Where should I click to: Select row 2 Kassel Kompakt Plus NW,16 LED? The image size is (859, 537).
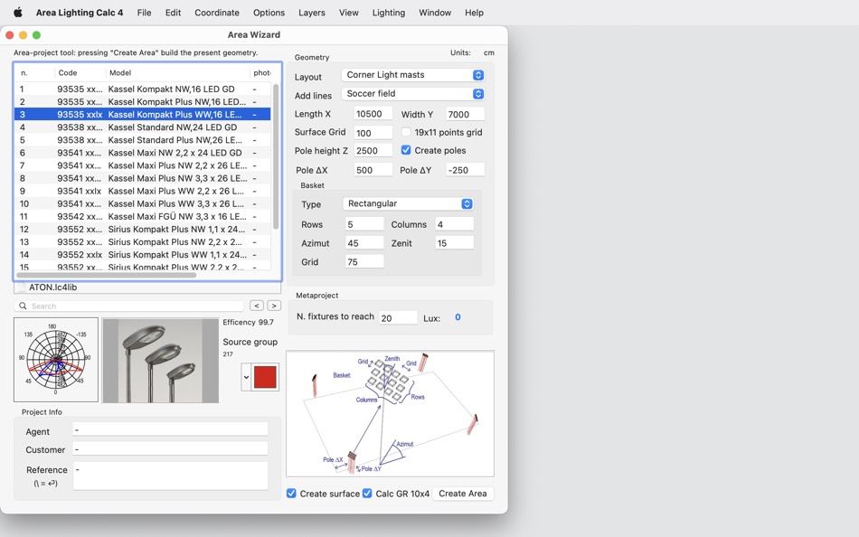[x=143, y=101]
